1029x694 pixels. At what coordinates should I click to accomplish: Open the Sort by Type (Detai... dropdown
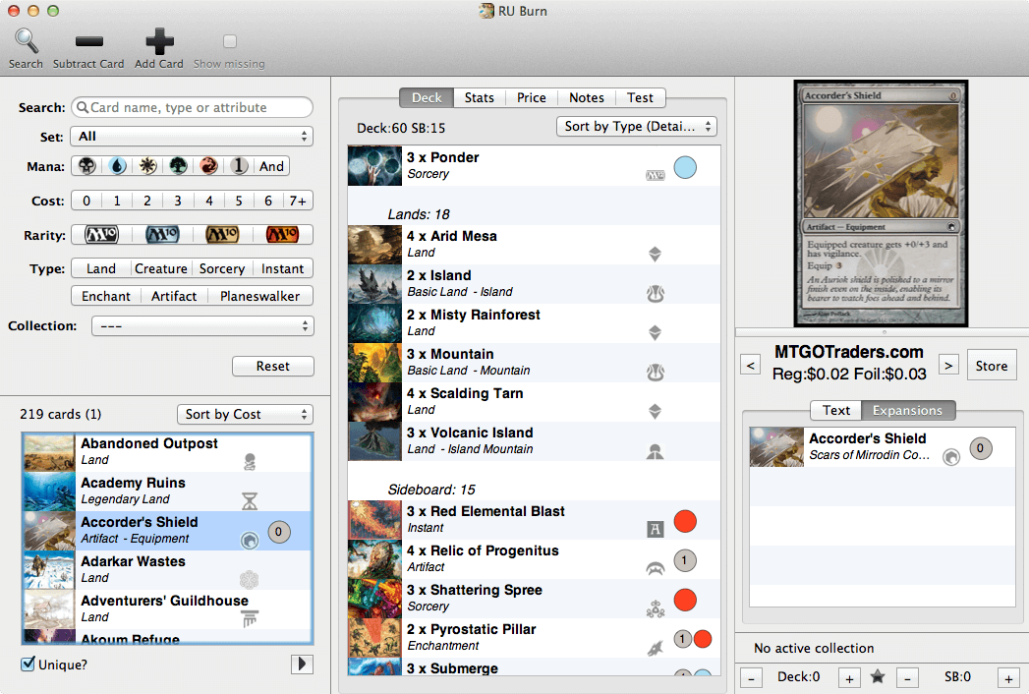[x=637, y=126]
